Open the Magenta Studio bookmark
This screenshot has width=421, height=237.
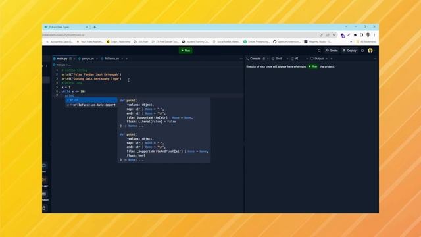318,42
